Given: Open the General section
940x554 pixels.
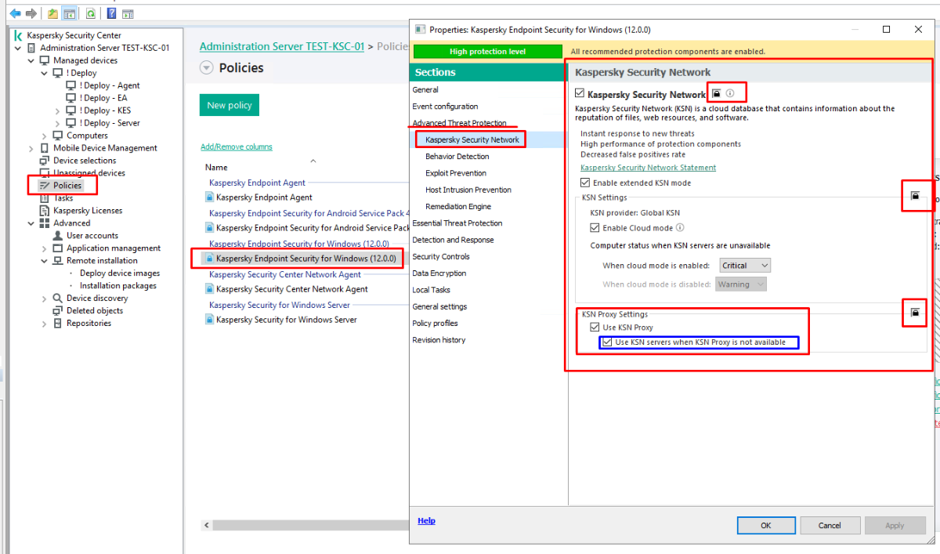Looking at the screenshot, I should pyautogui.click(x=425, y=90).
